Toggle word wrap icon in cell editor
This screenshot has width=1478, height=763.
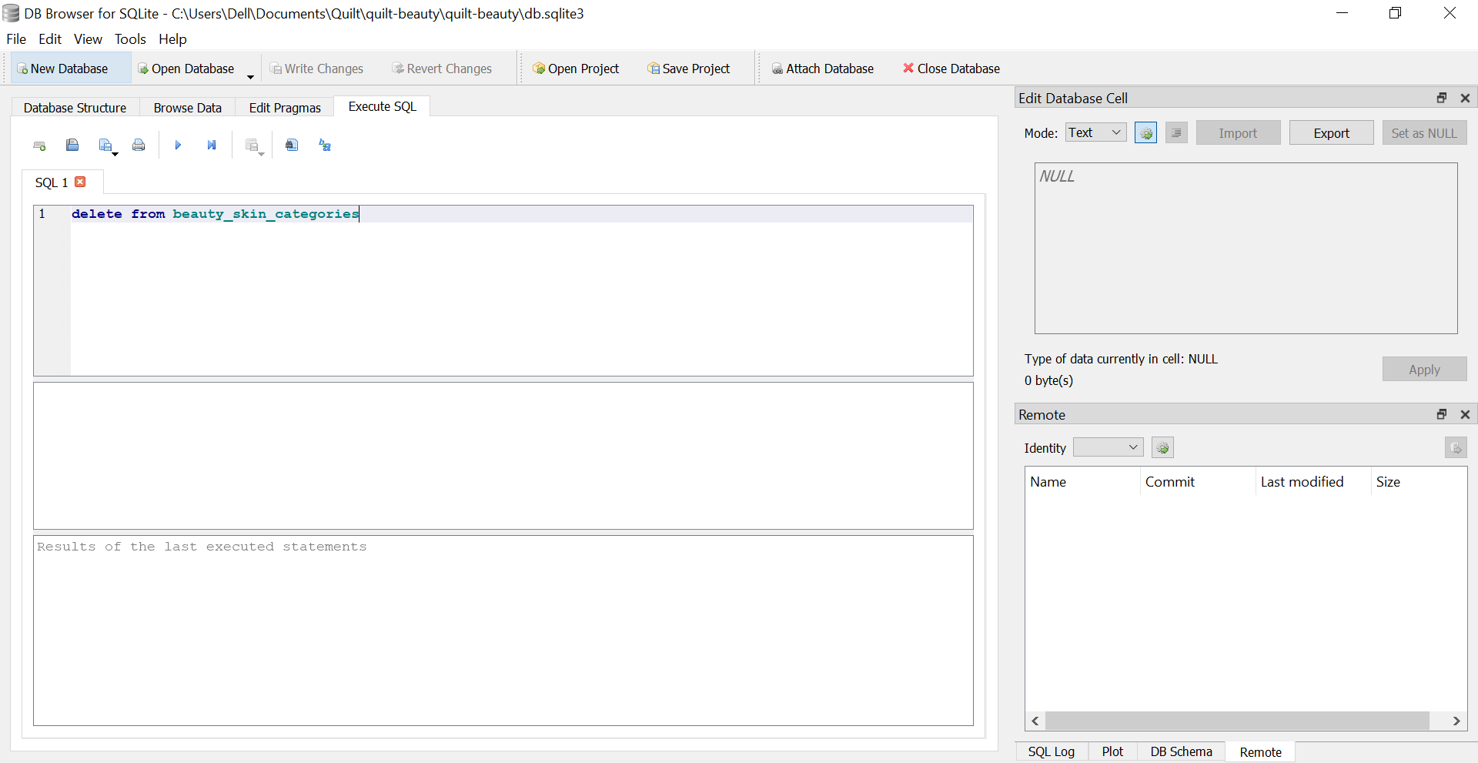(1176, 133)
